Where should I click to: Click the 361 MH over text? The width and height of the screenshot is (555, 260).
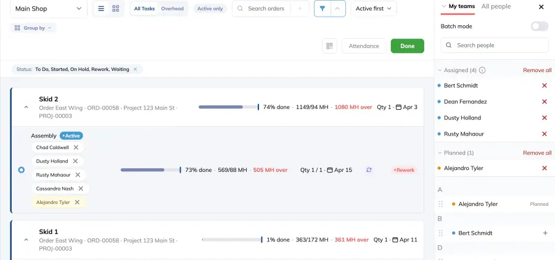[352, 240]
